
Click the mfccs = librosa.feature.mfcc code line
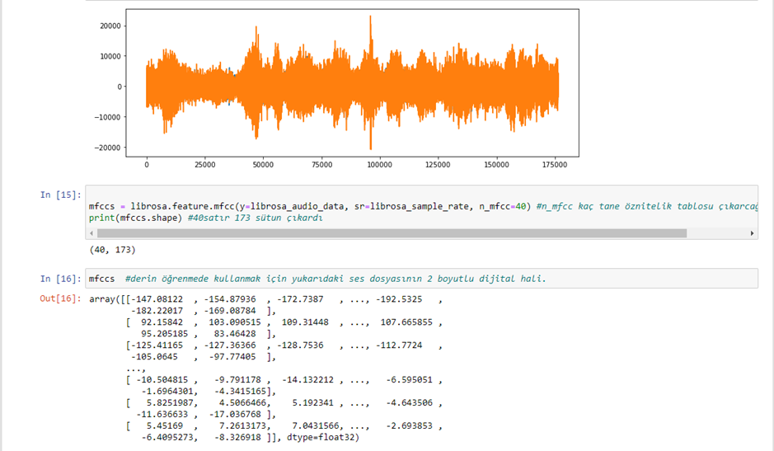click(x=423, y=206)
